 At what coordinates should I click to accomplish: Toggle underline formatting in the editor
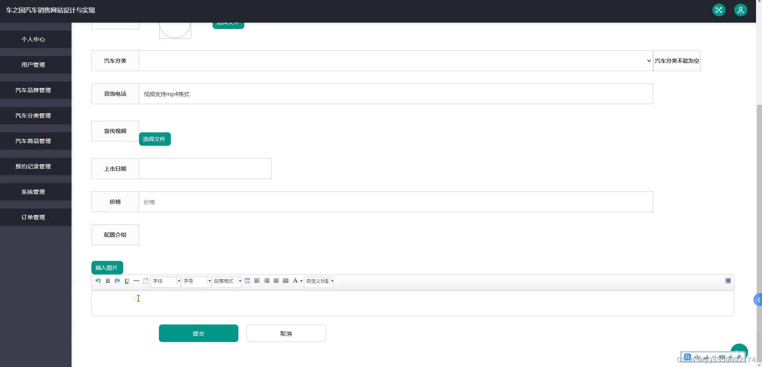point(127,281)
